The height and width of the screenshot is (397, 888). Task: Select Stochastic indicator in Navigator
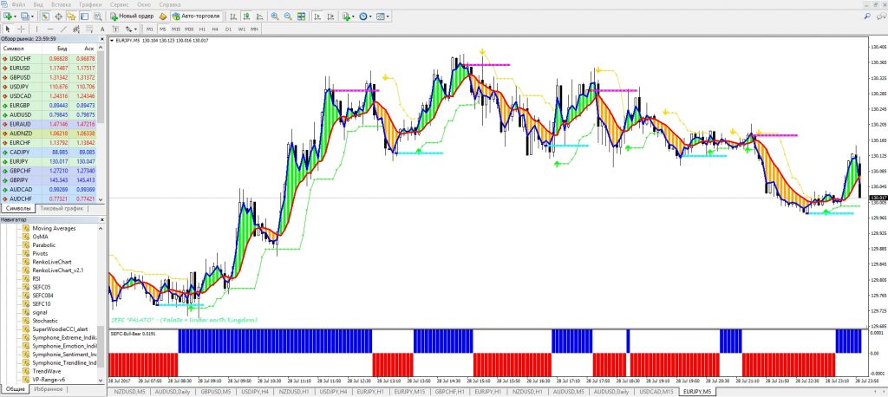(x=47, y=320)
